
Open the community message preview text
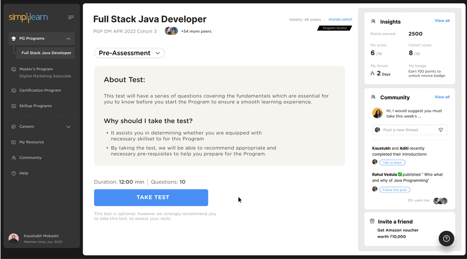(414, 114)
